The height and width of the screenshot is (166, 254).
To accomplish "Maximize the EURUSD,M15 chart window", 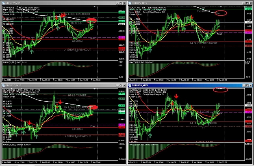I will [x=247, y=85].
